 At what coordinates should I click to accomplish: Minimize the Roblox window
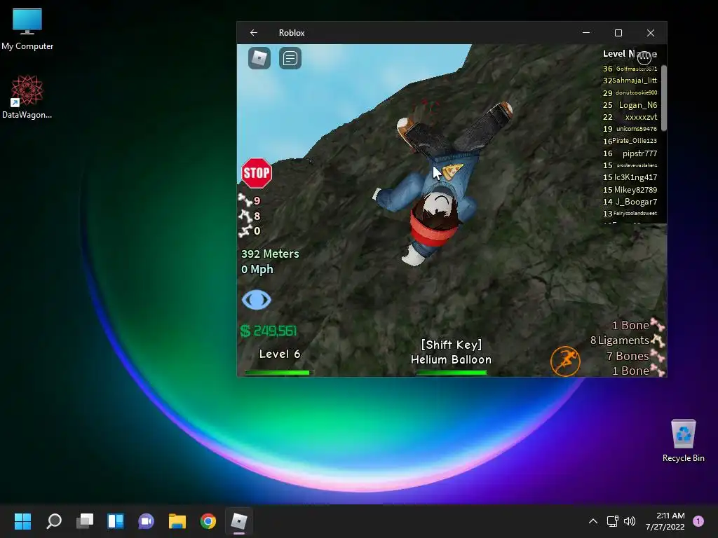click(x=586, y=32)
